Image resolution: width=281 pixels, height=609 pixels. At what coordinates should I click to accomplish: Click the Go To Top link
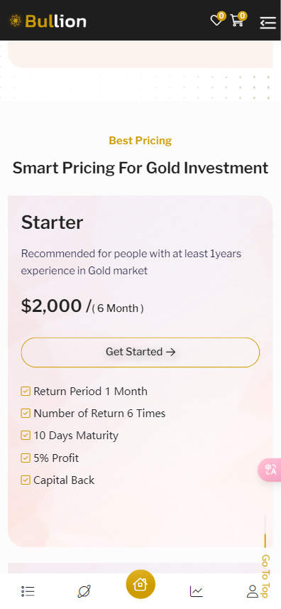(x=265, y=576)
